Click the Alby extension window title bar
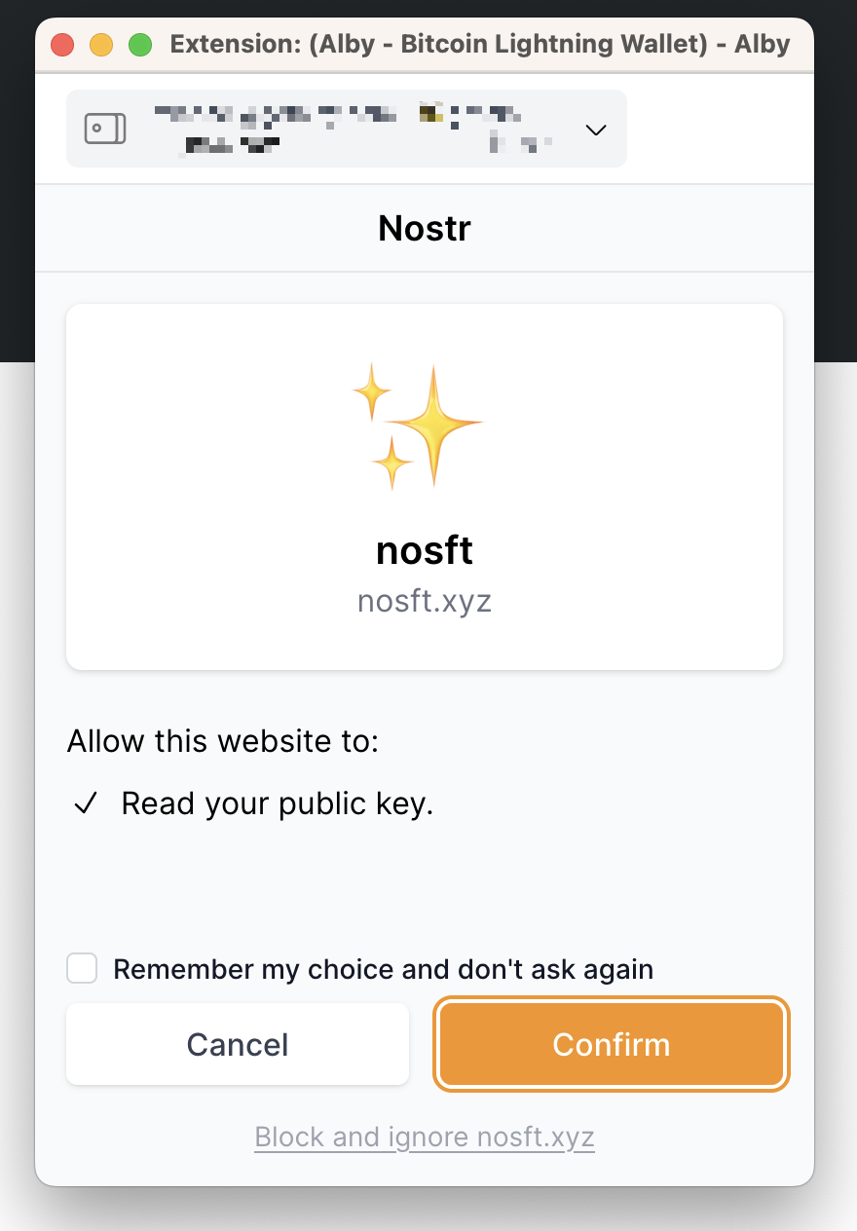 (x=479, y=45)
